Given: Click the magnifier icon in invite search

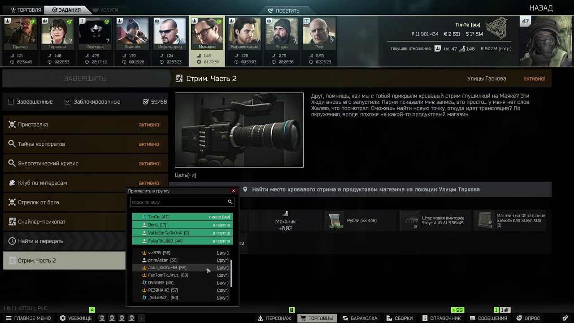Looking at the screenshot, I should pyautogui.click(x=230, y=202).
